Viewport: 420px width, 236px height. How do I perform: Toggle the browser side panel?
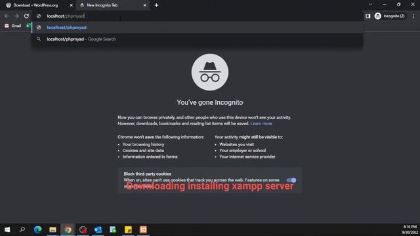coord(367,16)
